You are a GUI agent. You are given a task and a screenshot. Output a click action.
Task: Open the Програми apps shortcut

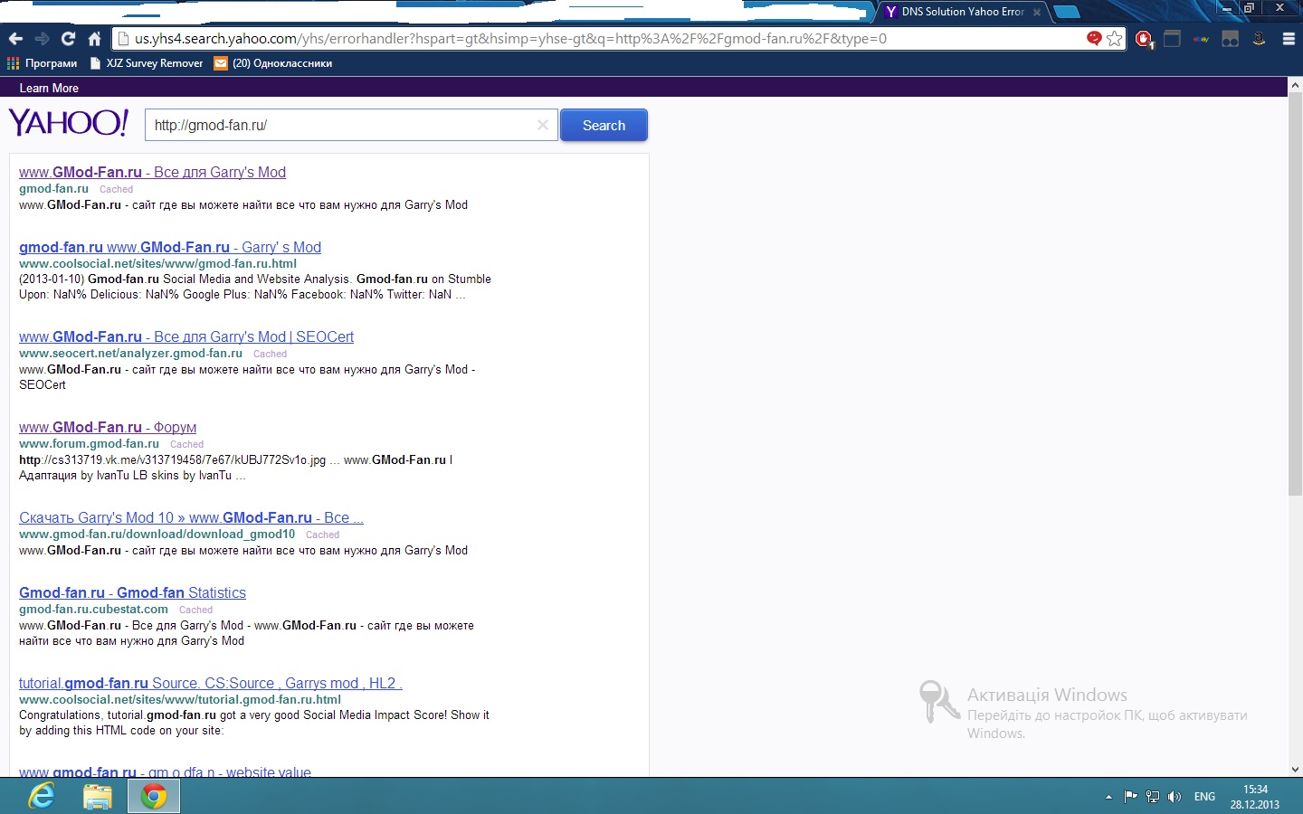pyautogui.click(x=43, y=63)
